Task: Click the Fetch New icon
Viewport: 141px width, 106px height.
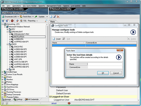Action: (x=21, y=17)
